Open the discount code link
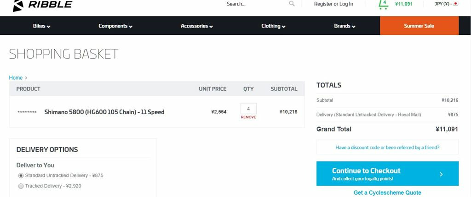 tap(387, 148)
